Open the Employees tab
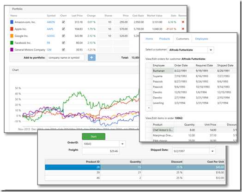Screen dimensions: 242x192 [x=201, y=39]
